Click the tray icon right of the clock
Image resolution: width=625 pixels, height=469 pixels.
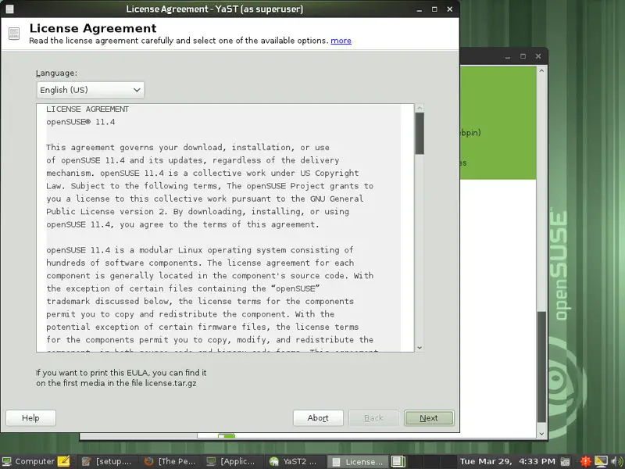click(565, 462)
